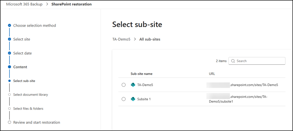Screen dimensions: 293x131
Task: Click the .sharepoint.com/sites/TA-Demo5 URL
Action: point(254,85)
